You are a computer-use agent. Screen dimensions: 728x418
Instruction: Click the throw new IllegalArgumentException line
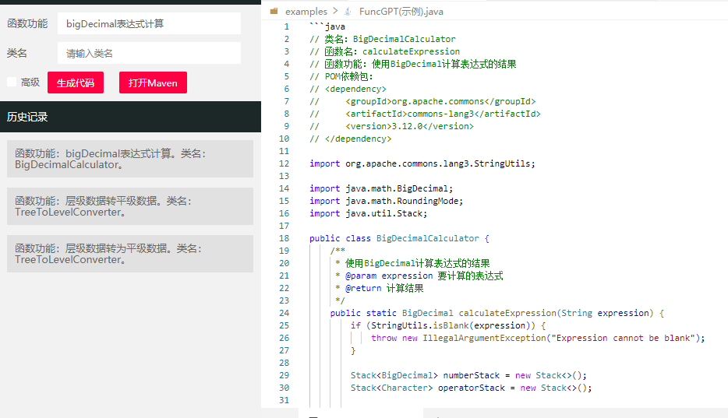(538, 338)
